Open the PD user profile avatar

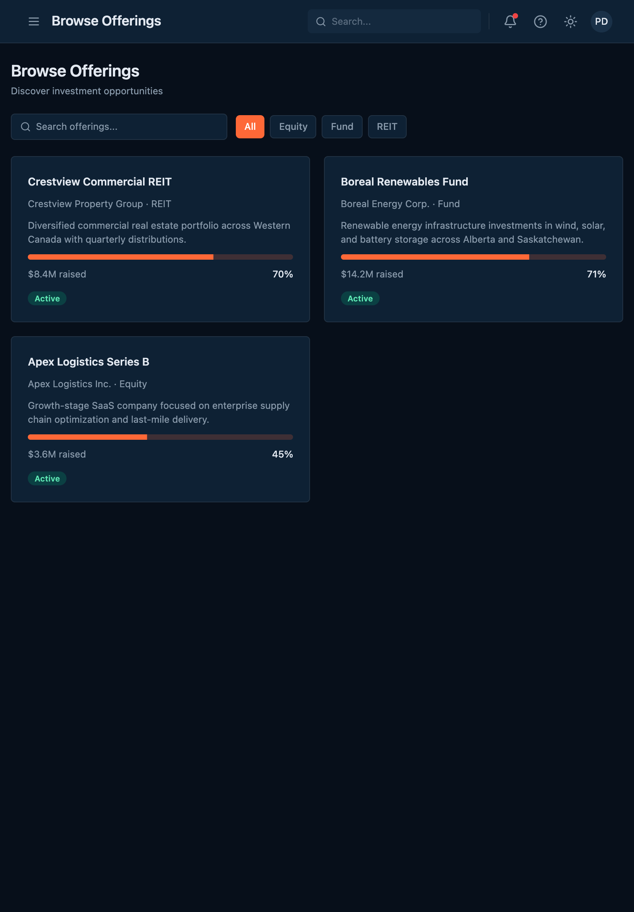(x=601, y=21)
